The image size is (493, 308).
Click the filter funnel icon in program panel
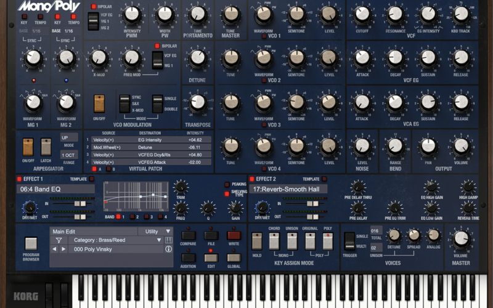pyautogui.click(x=59, y=240)
